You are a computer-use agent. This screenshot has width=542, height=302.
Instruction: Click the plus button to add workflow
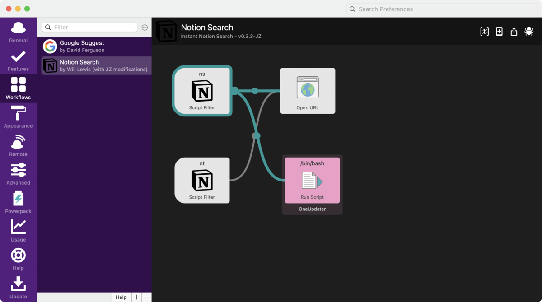pos(136,297)
